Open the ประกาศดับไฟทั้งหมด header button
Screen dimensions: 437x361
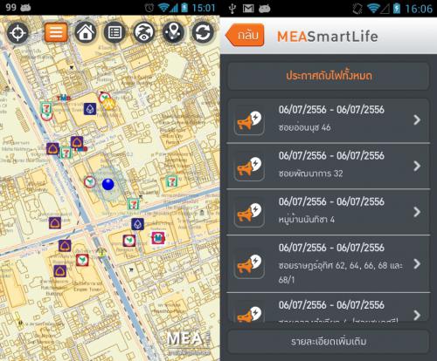[329, 76]
